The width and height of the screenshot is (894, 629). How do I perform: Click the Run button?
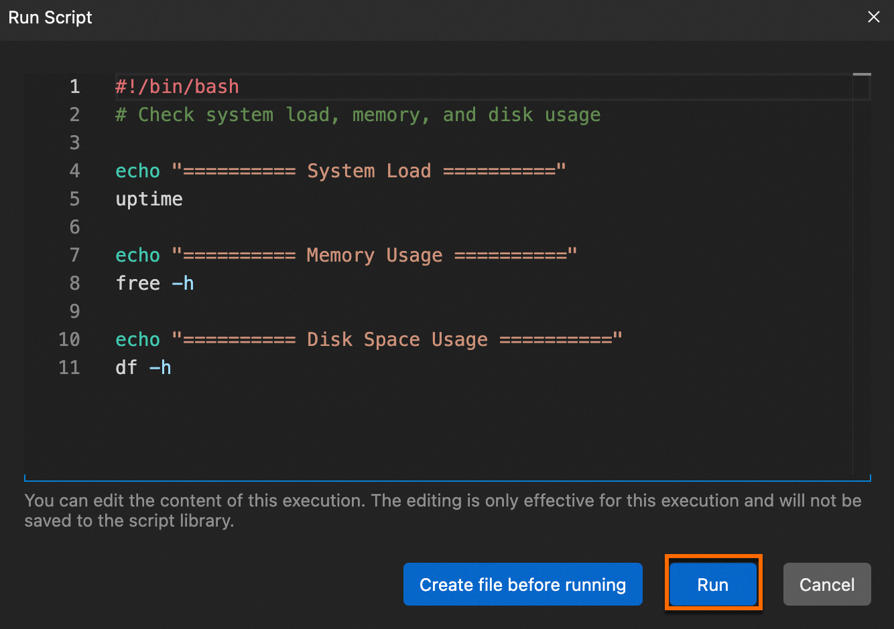click(x=712, y=584)
